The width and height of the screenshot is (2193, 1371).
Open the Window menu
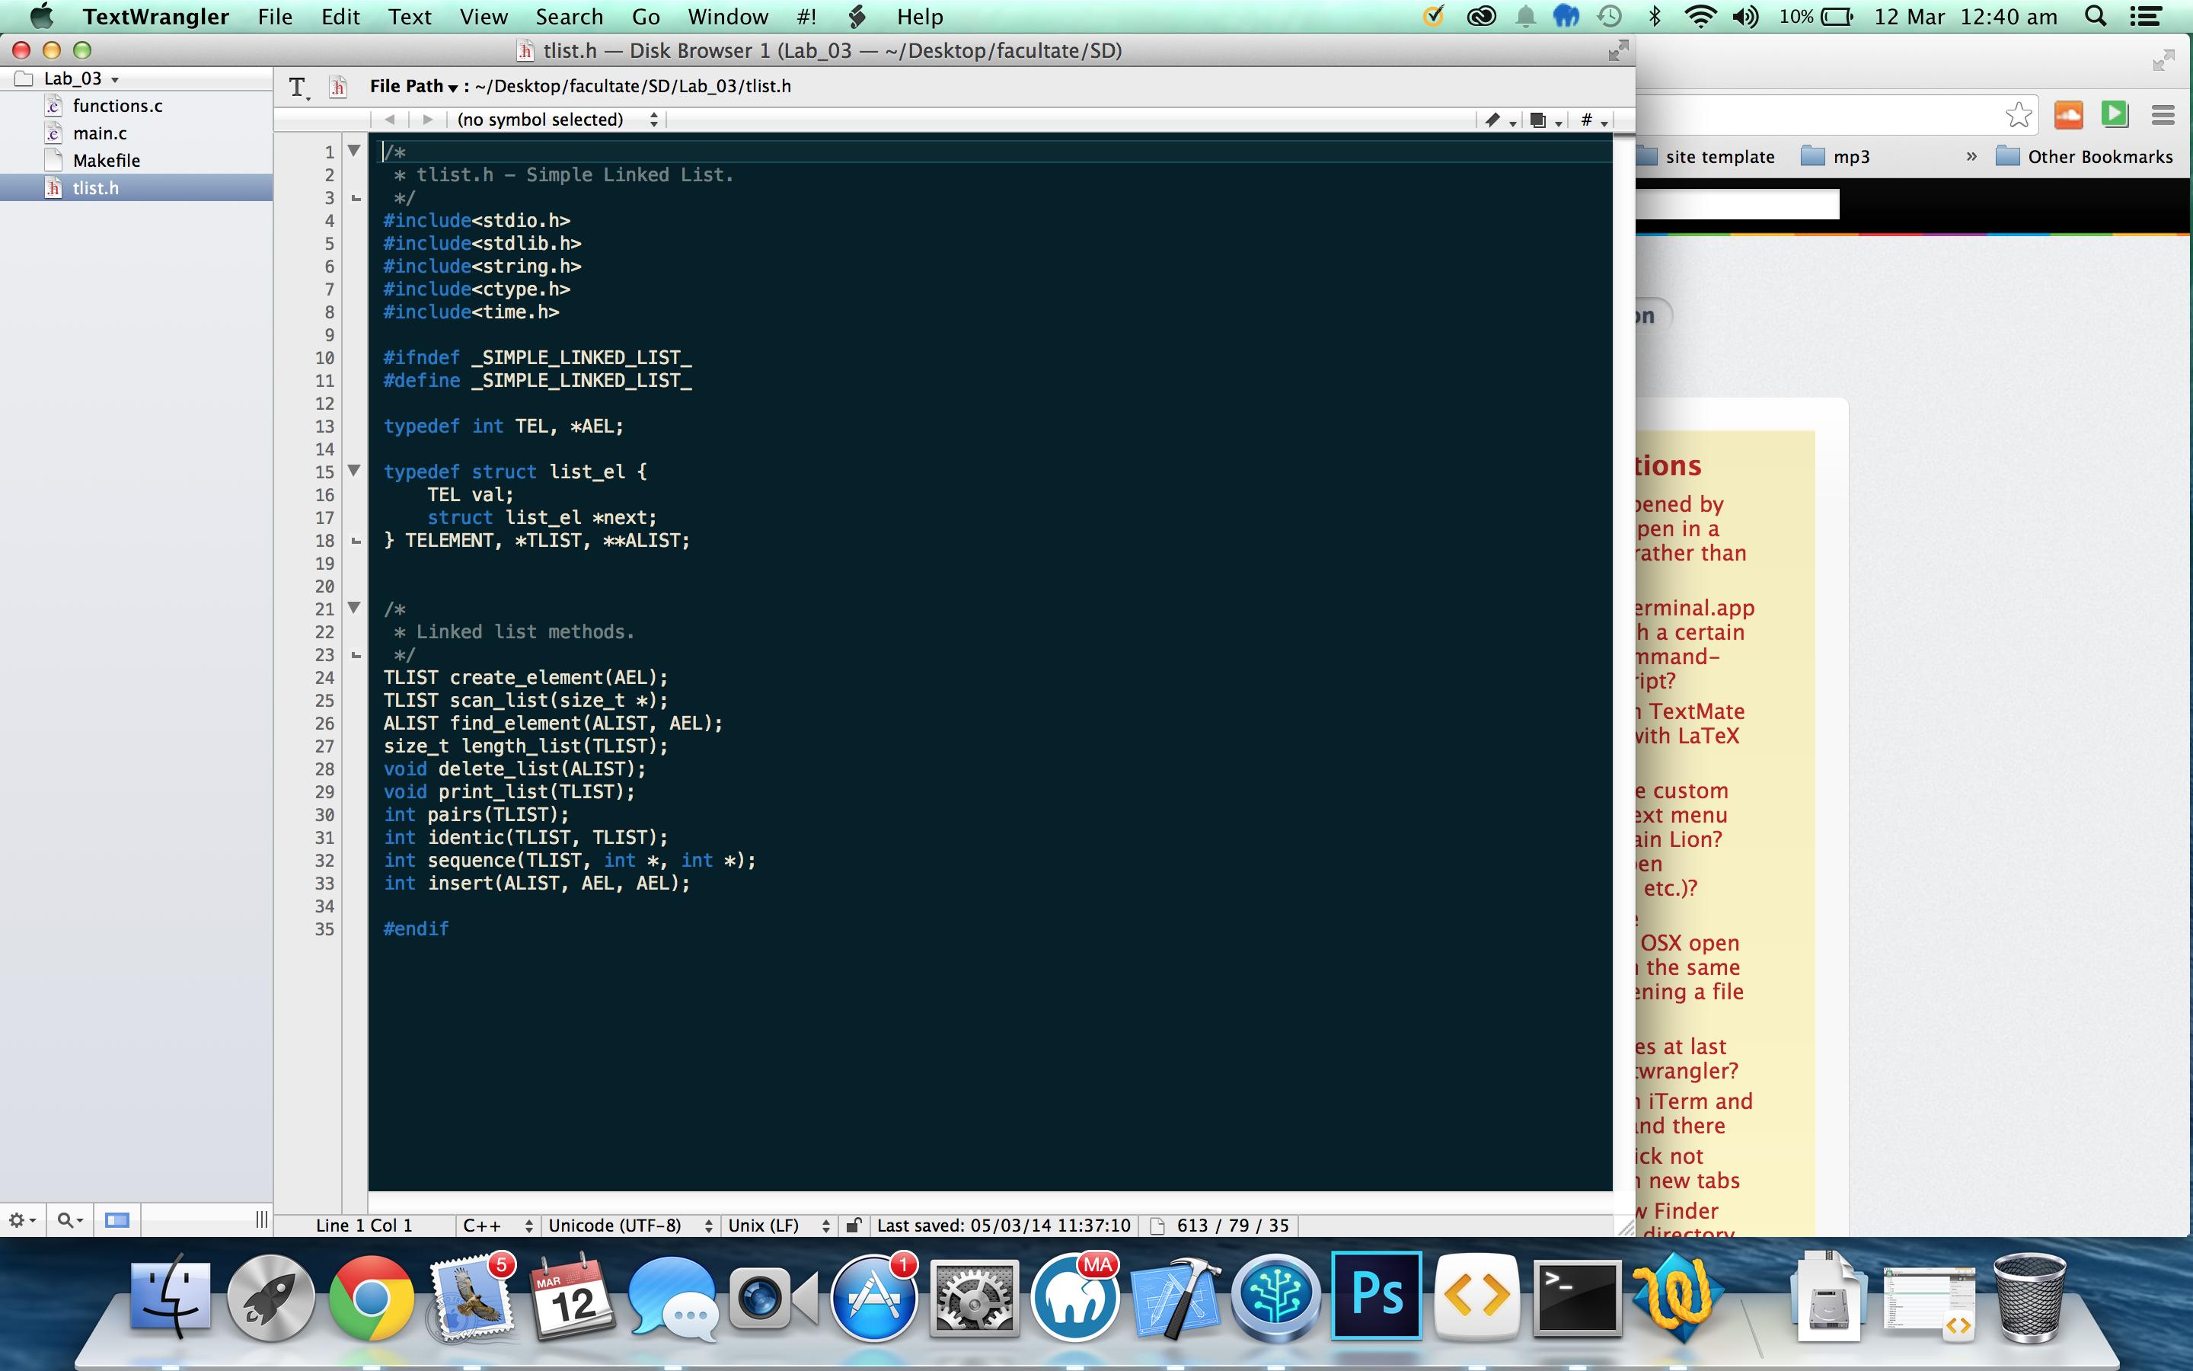click(x=728, y=16)
